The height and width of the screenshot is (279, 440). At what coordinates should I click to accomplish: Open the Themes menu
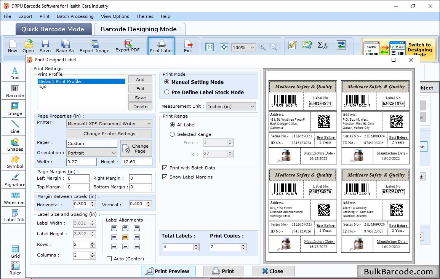[x=145, y=16]
